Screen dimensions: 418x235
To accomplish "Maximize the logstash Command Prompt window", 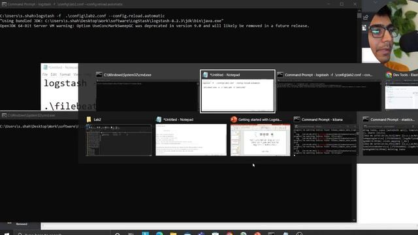I will [342, 5].
